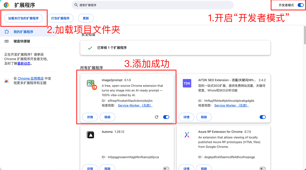Click the image2prompt extension icon
Image resolution: width=306 pixels, height=170 pixels.
click(x=91, y=84)
